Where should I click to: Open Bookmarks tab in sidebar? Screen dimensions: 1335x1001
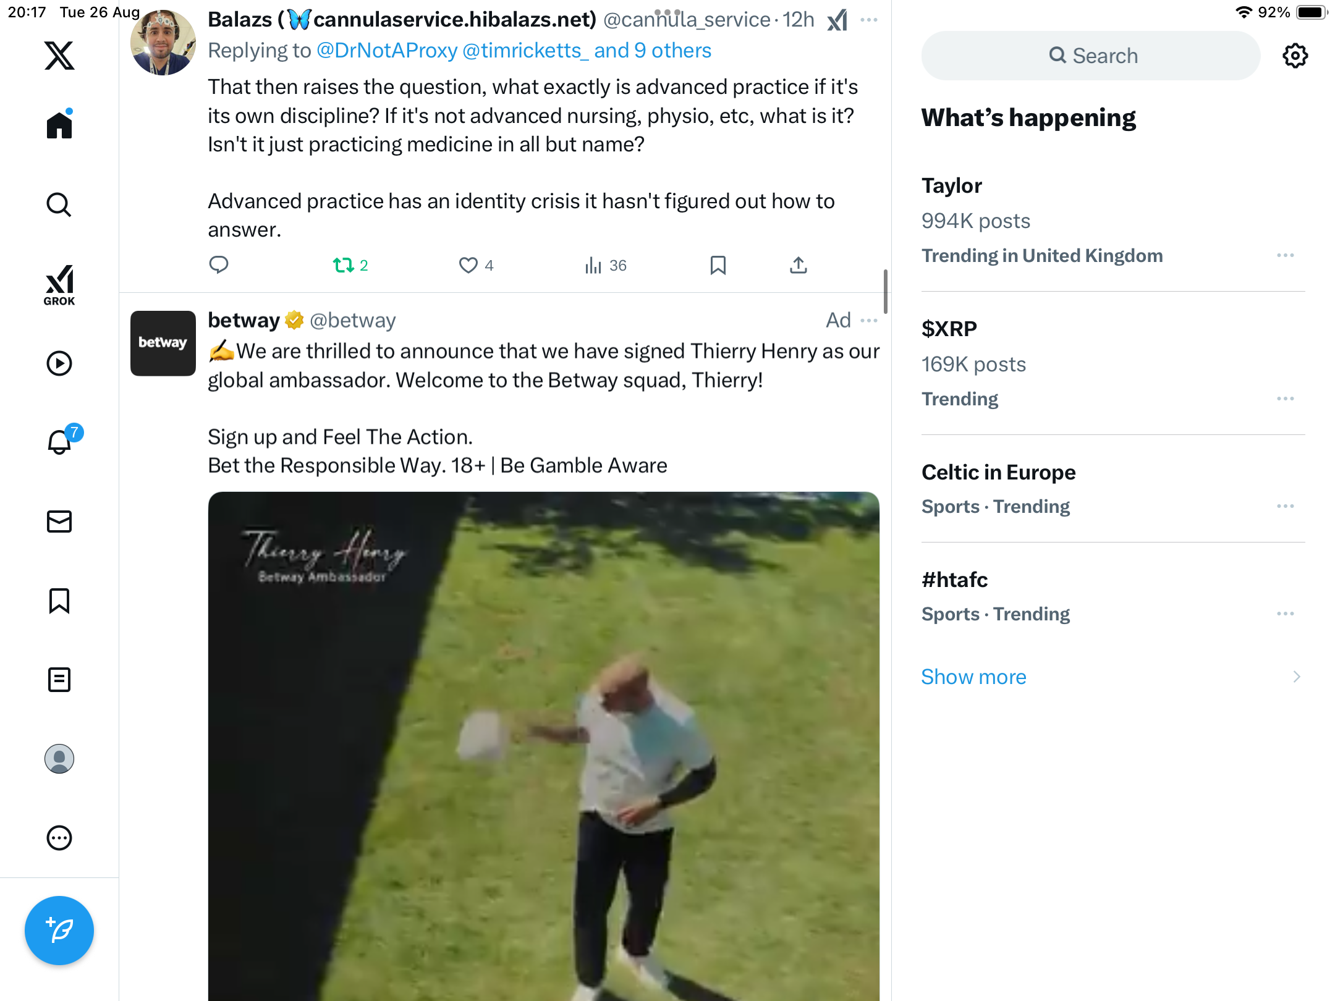(59, 601)
